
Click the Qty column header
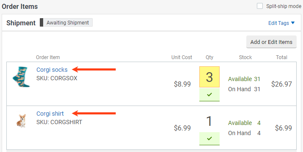(209, 57)
